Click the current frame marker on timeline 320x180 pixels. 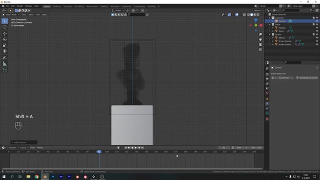(x=99, y=151)
